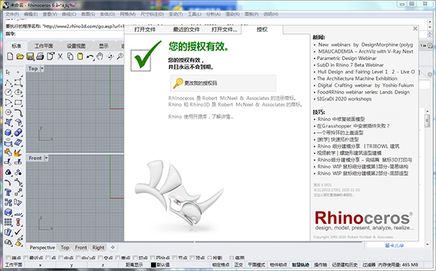Select the Polygon tool in sidebar
Image resolution: width=436 pixels, height=271 pixels.
[8, 113]
